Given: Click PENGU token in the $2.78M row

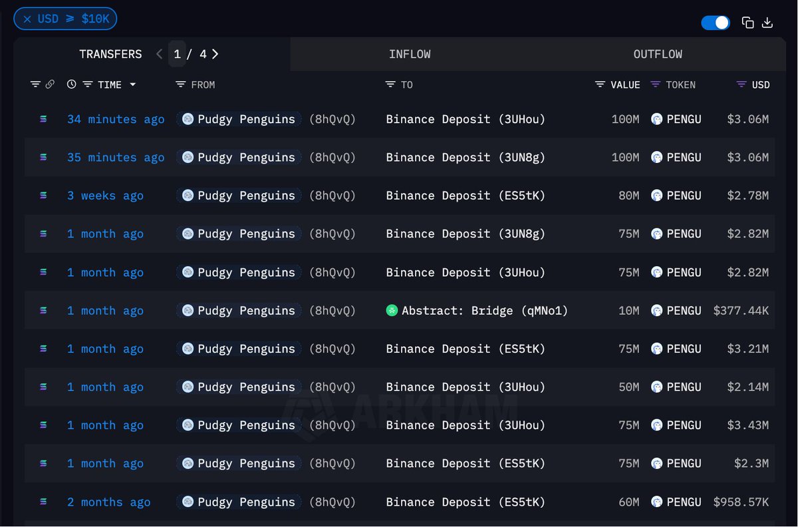Looking at the screenshot, I should tap(676, 196).
